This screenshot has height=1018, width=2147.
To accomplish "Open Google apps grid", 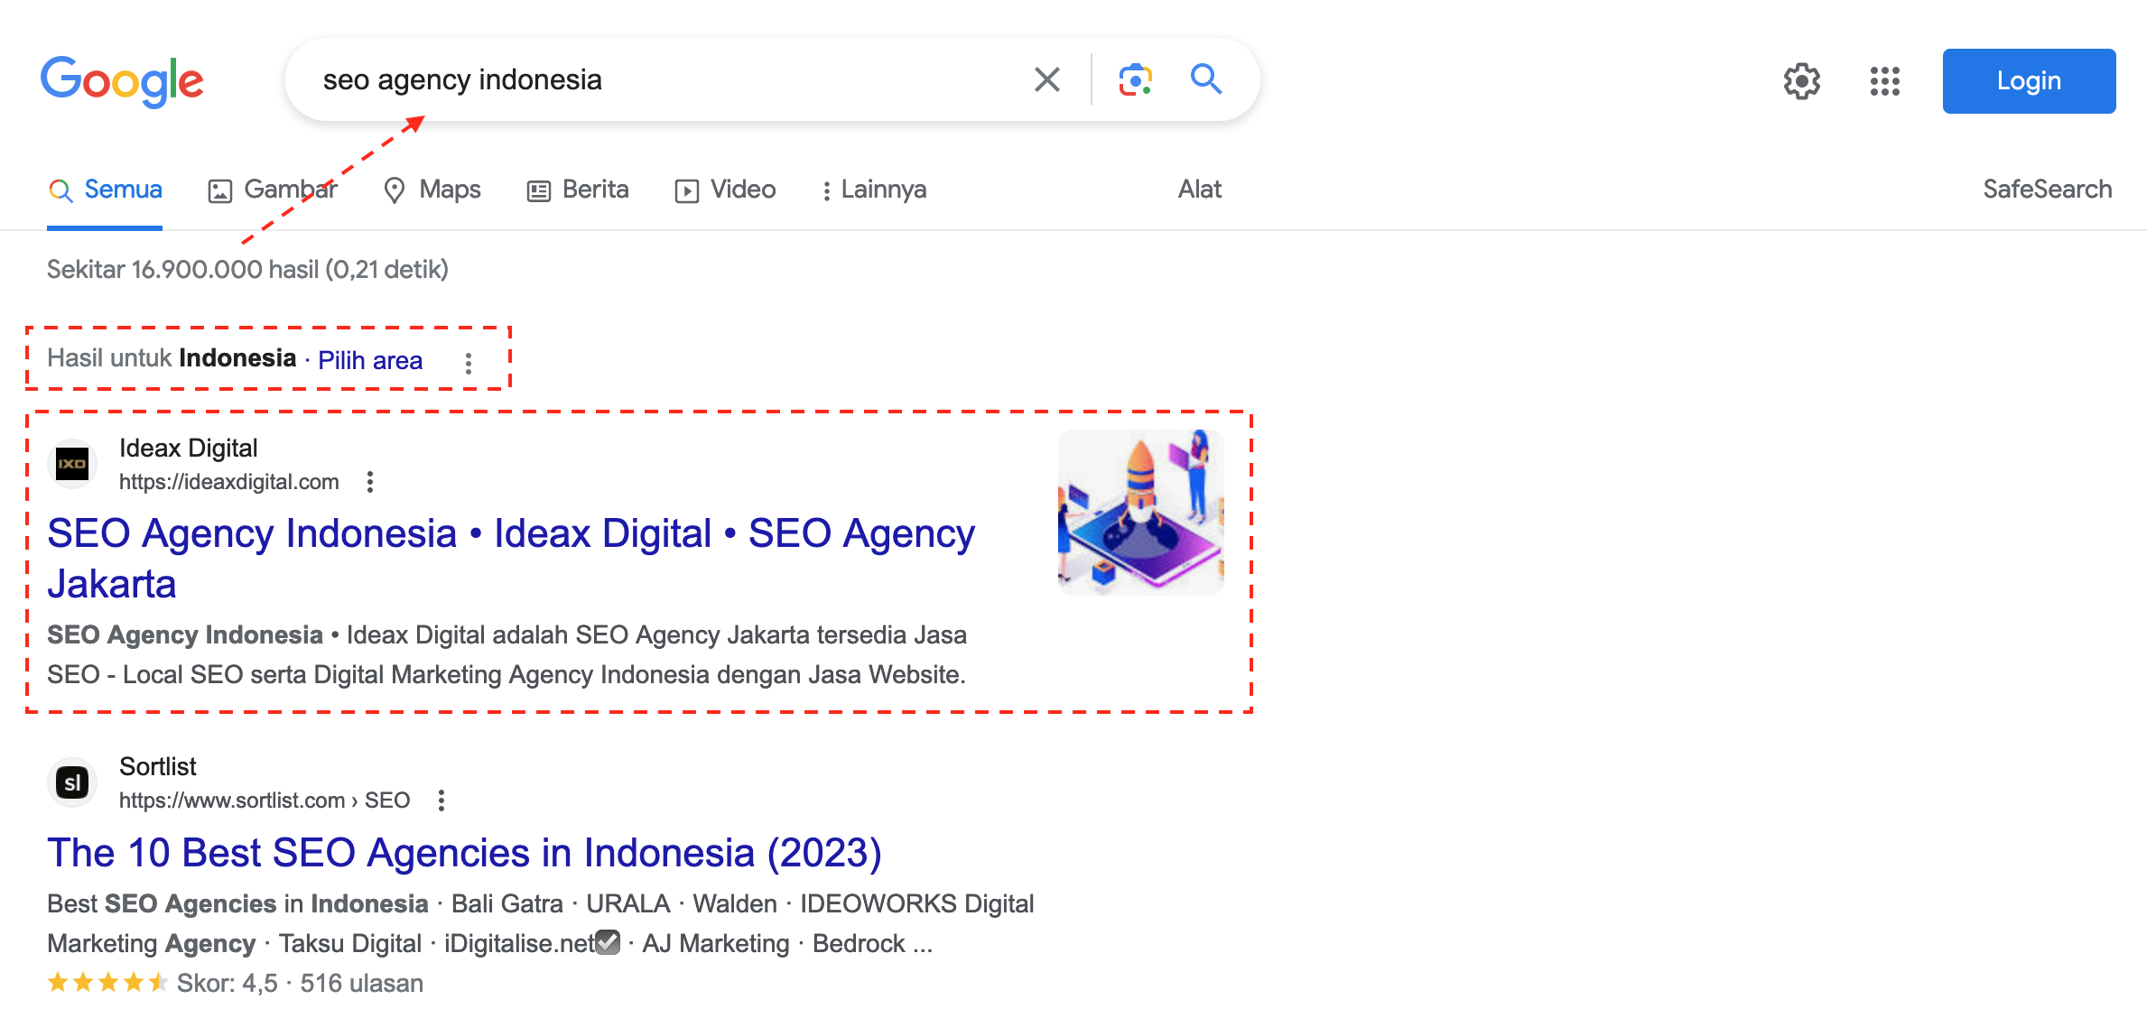I will [1884, 81].
